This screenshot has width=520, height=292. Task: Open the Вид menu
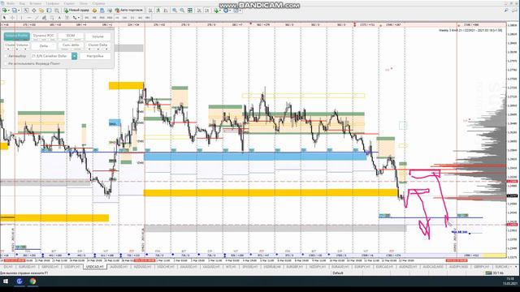coord(22,3)
